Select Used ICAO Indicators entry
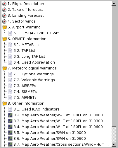 point(37,109)
